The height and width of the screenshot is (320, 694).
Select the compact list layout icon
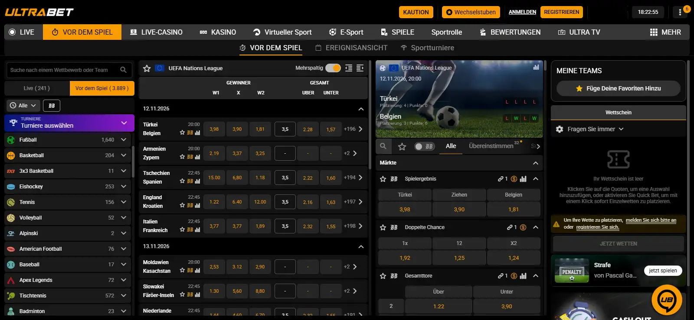pos(349,68)
